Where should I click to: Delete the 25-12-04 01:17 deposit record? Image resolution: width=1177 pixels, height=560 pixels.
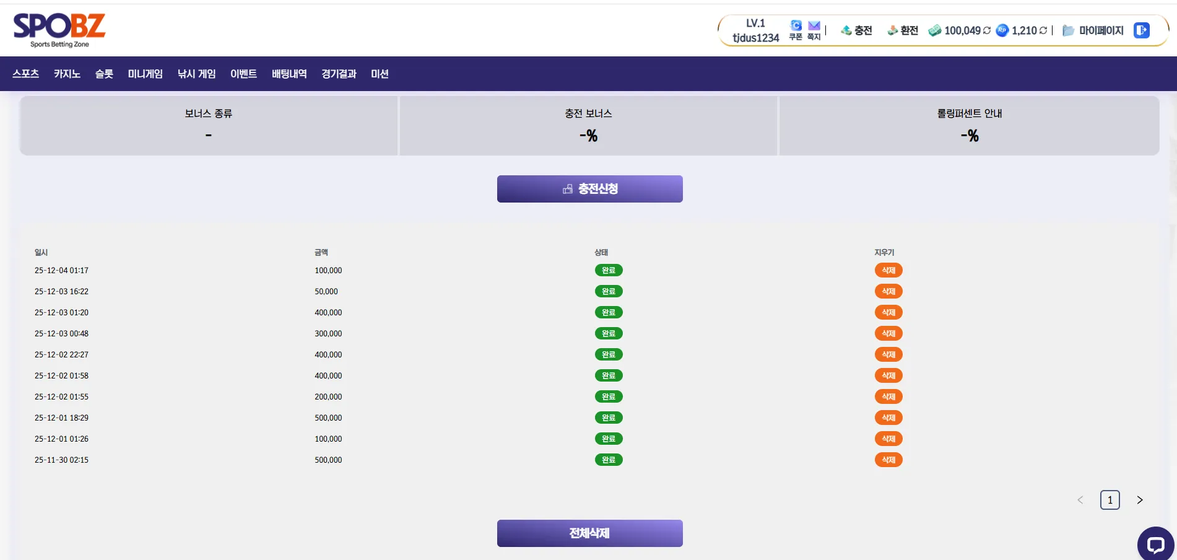(x=888, y=270)
